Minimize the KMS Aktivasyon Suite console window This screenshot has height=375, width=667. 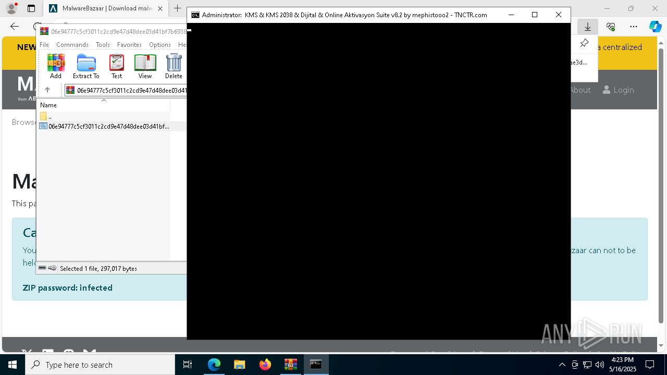[x=511, y=15]
